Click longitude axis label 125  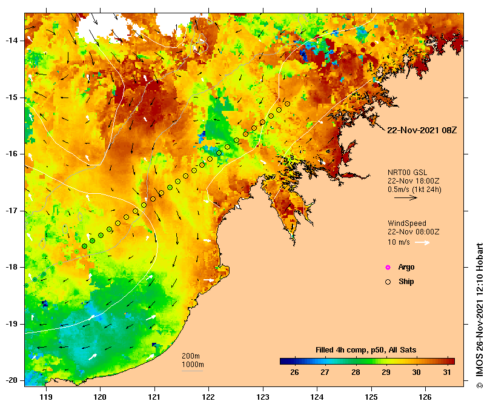371,397
